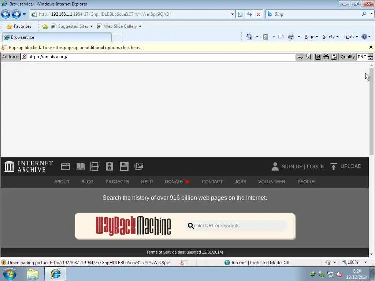
Task: Refresh the page with the IE refresh icon
Action: tap(249, 14)
